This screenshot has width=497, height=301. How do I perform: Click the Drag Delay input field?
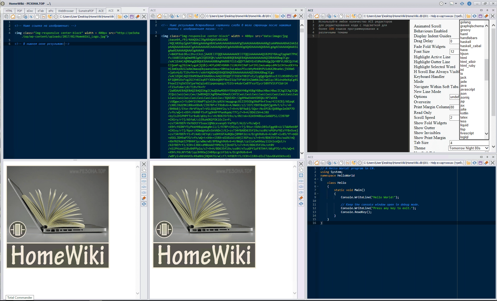454,41
